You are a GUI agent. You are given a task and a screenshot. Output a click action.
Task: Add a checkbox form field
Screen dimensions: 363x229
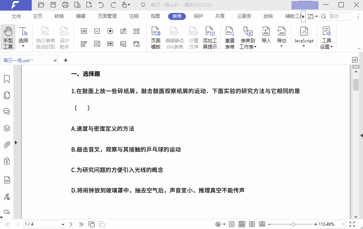pyautogui.click(x=97, y=31)
